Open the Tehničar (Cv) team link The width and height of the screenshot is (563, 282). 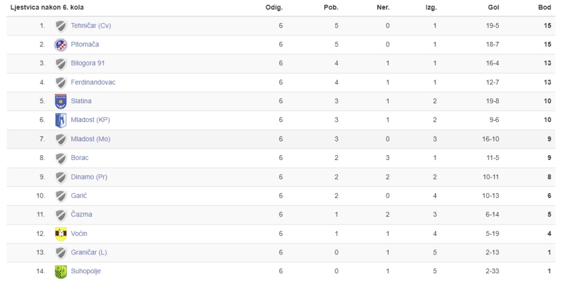pyautogui.click(x=91, y=26)
